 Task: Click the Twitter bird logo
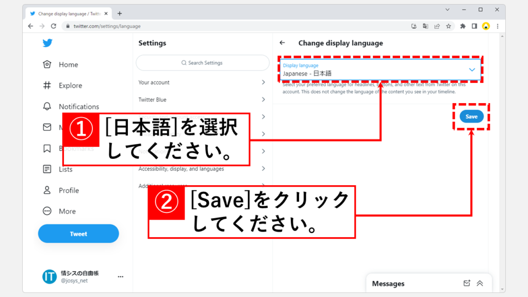point(47,43)
